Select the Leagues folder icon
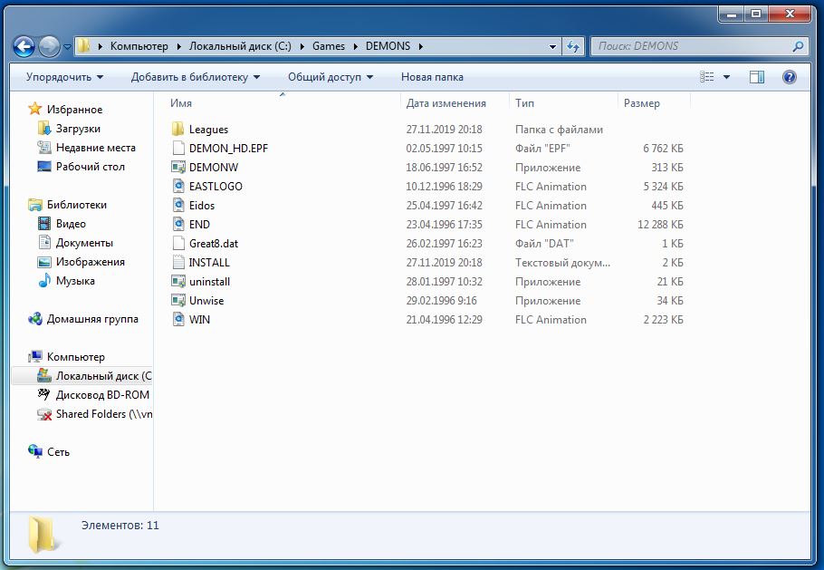The height and width of the screenshot is (570, 824). pyautogui.click(x=178, y=129)
